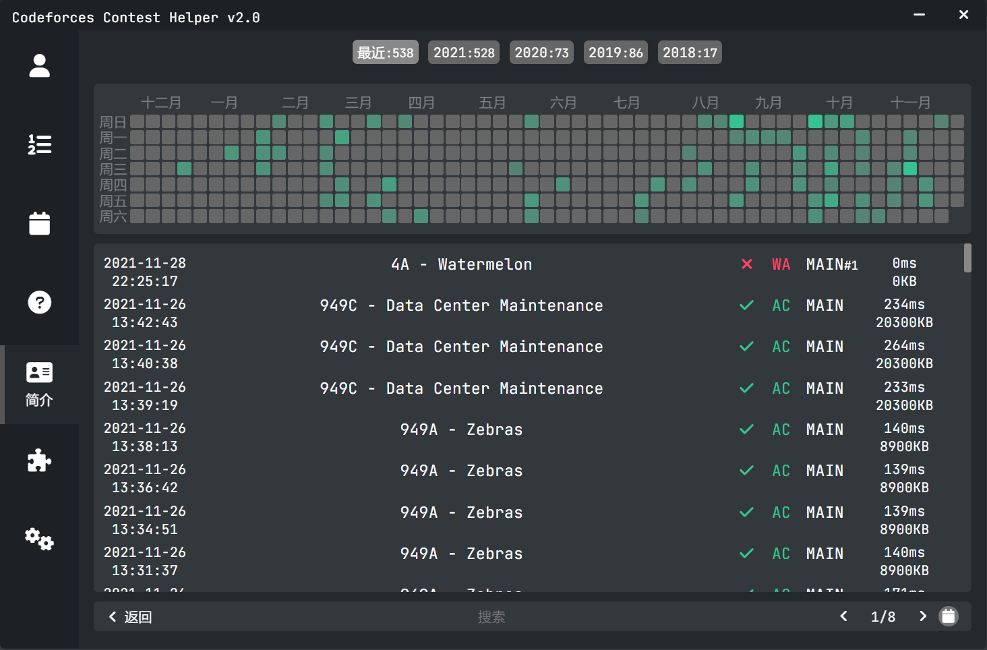Open the question mark help icon
Viewport: 987px width, 650px height.
(x=39, y=302)
